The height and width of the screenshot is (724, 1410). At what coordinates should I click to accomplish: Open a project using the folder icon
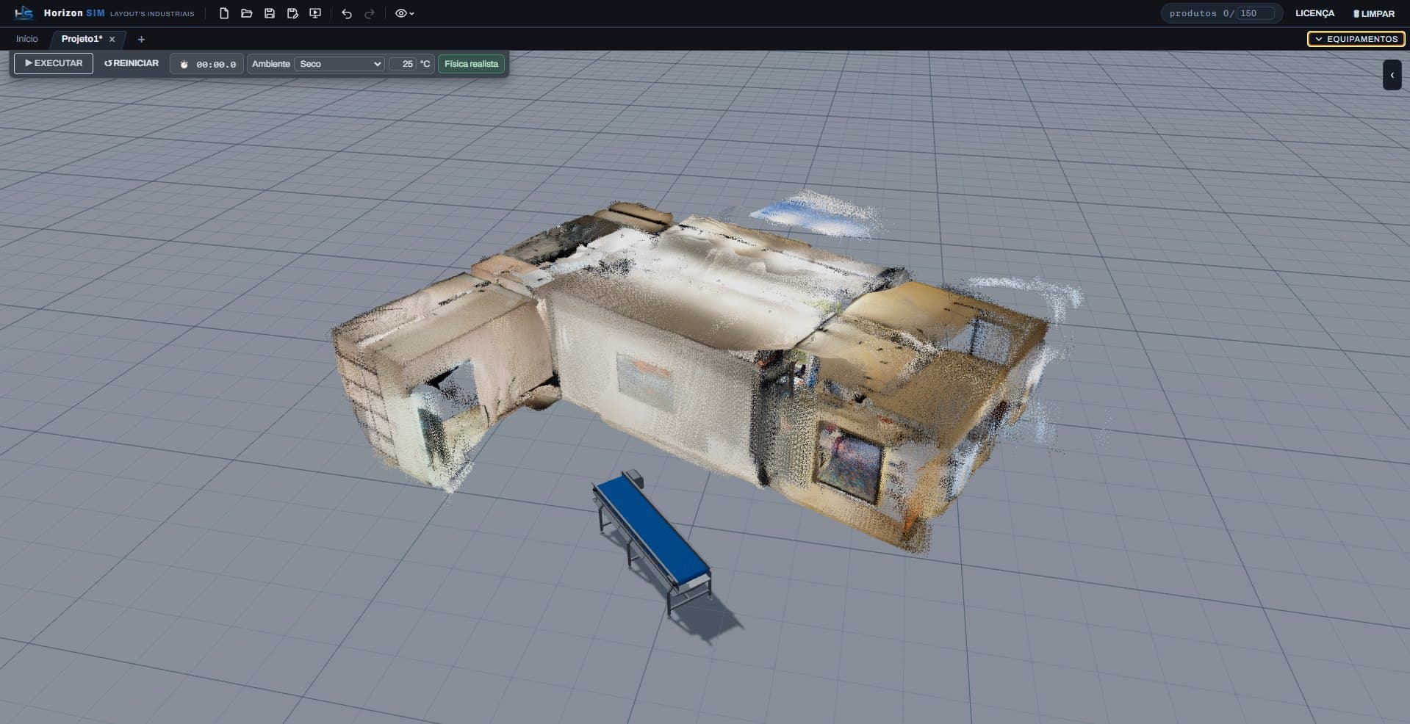pyautogui.click(x=247, y=13)
